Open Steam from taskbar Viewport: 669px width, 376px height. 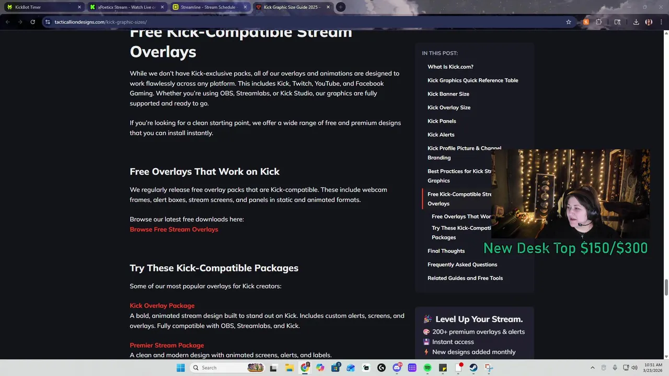pyautogui.click(x=474, y=368)
